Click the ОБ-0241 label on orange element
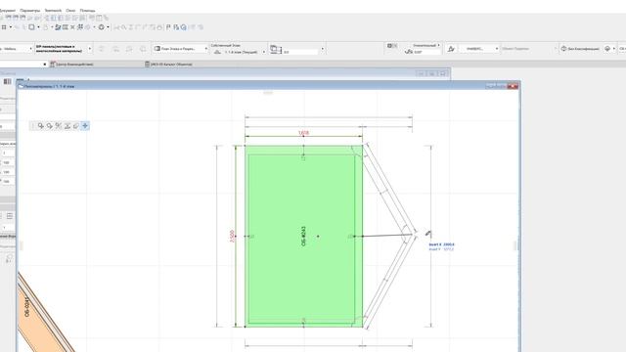This screenshot has height=352, width=626. 26,307
